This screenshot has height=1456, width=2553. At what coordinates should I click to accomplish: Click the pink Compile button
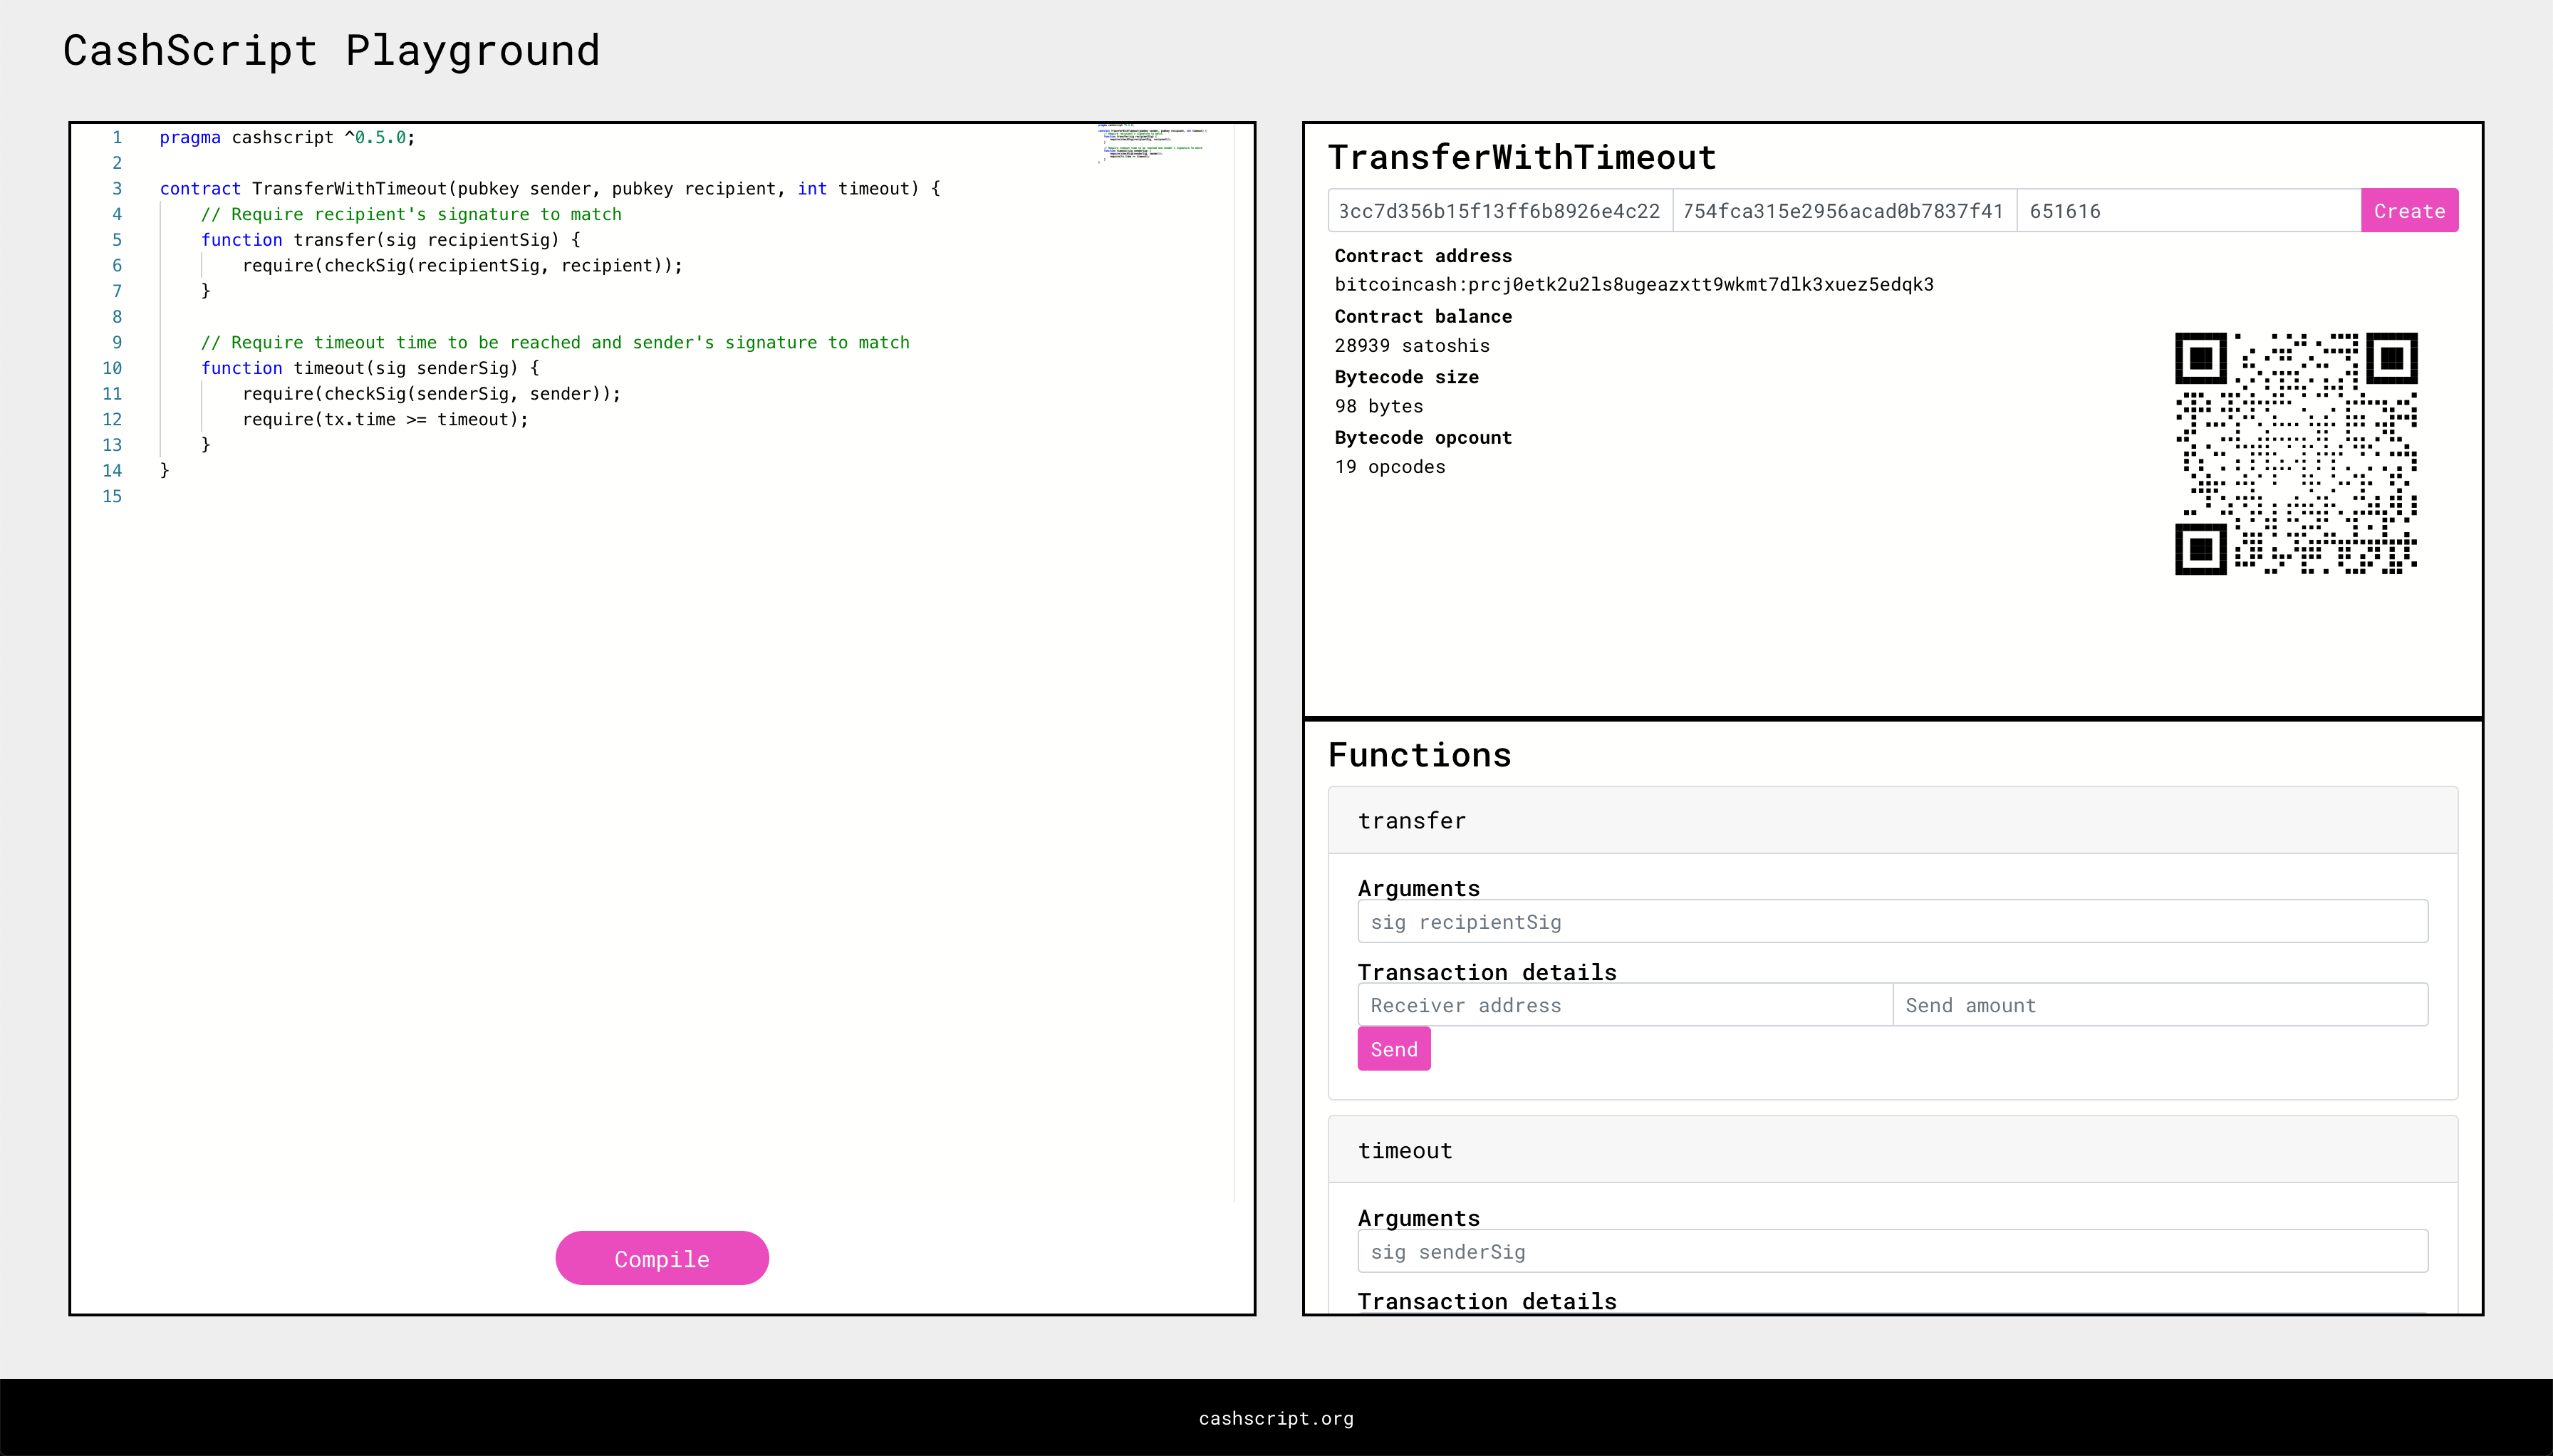662,1258
